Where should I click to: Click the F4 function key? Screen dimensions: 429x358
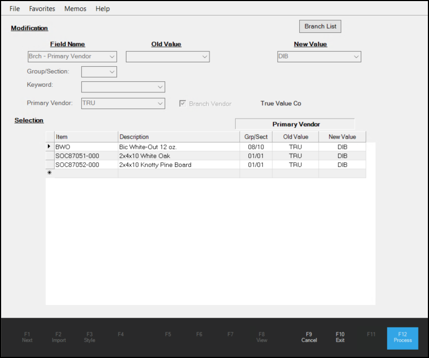coord(121,334)
